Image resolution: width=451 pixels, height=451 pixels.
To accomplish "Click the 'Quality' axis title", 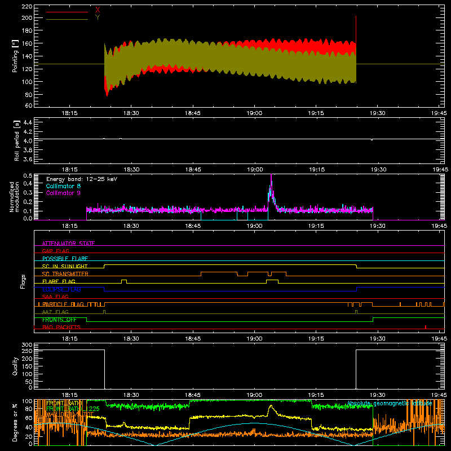I will pyautogui.click(x=15, y=366).
